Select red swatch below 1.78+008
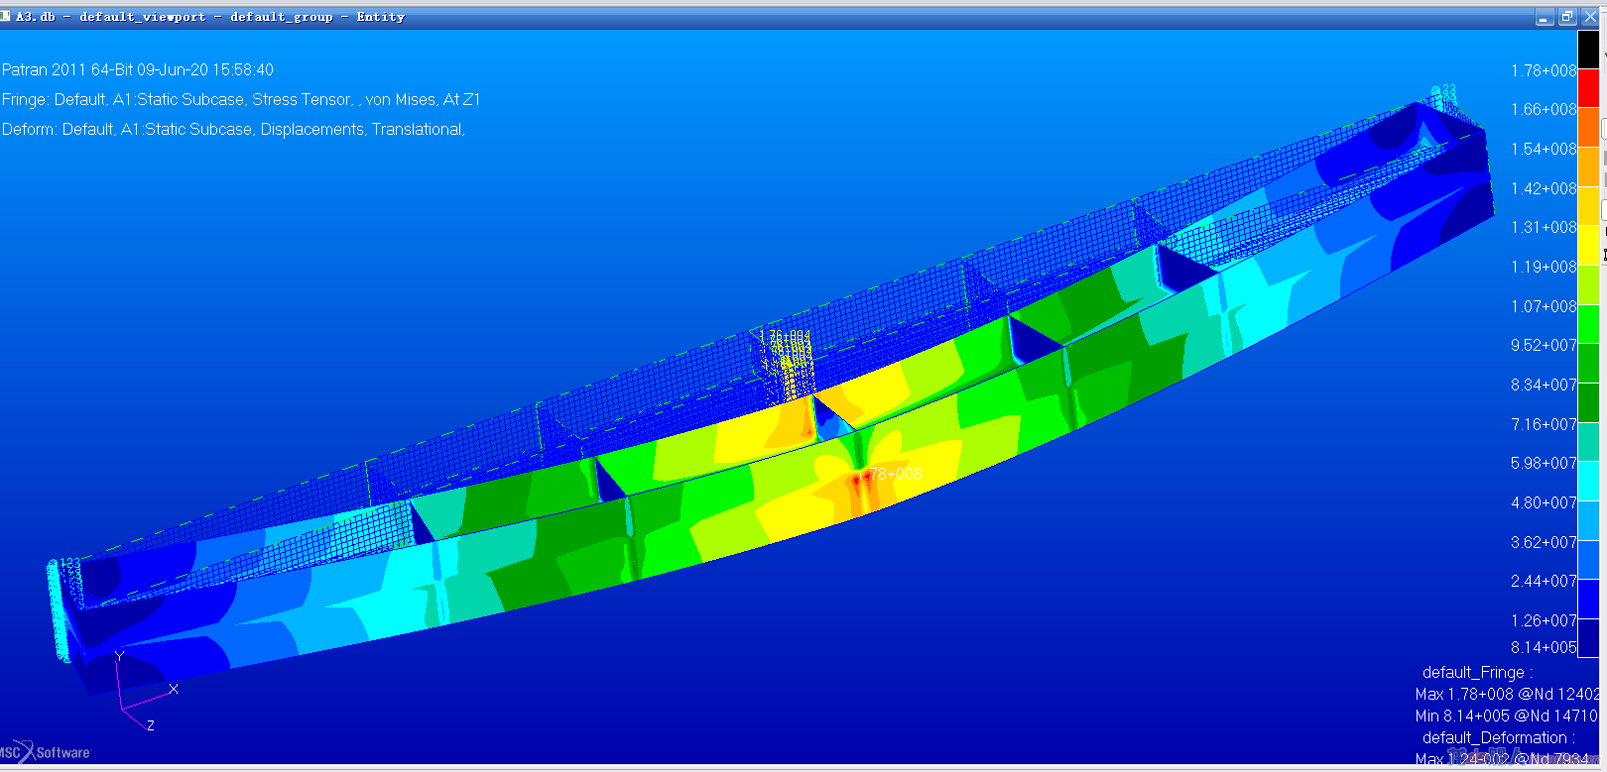1607x772 pixels. tap(1588, 89)
